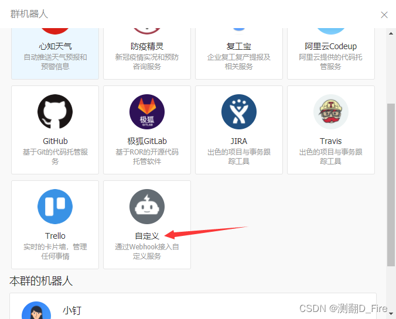This screenshot has width=396, height=319.
Task: Select the 心知天气 robot card title
Action: tap(55, 46)
